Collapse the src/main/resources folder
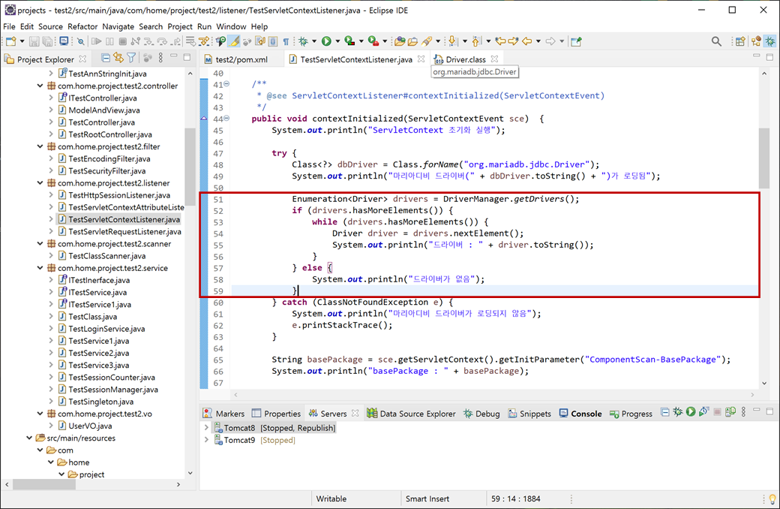780x509 pixels. tap(28, 438)
